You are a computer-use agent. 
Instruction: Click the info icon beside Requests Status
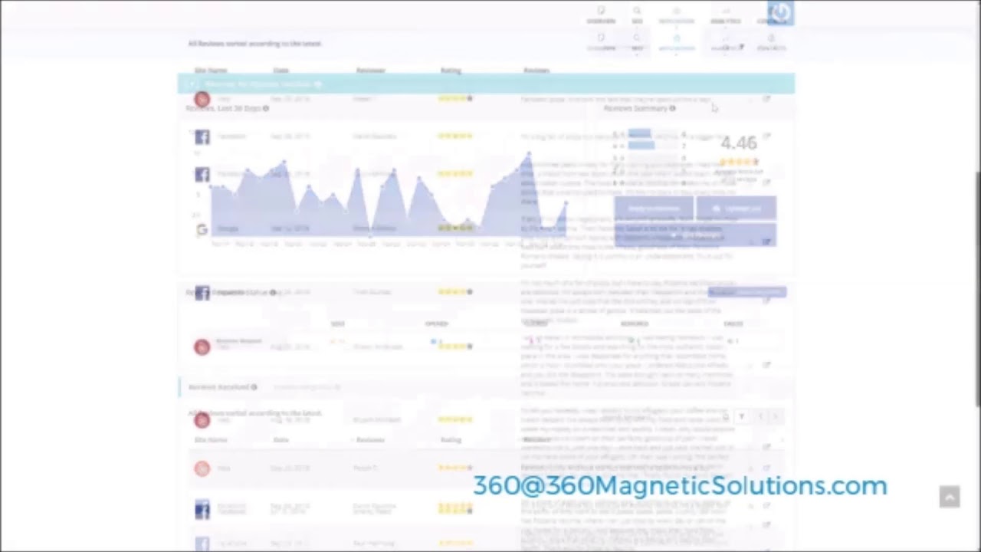click(x=272, y=292)
